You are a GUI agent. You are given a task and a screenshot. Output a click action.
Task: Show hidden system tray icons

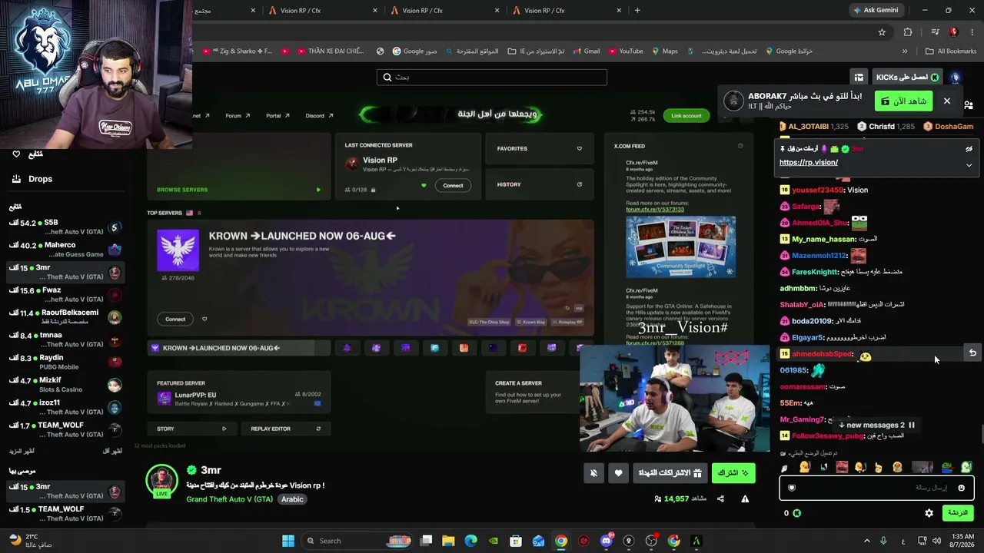[867, 541]
